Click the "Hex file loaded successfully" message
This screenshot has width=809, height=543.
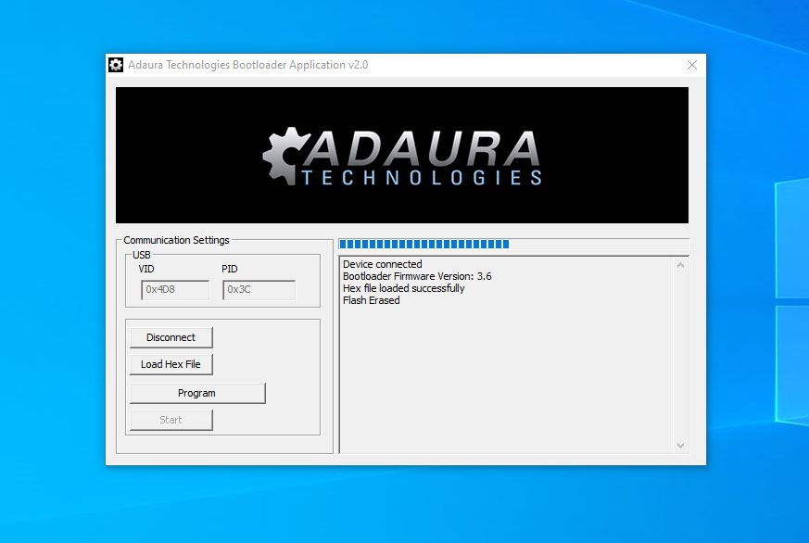[x=404, y=288]
